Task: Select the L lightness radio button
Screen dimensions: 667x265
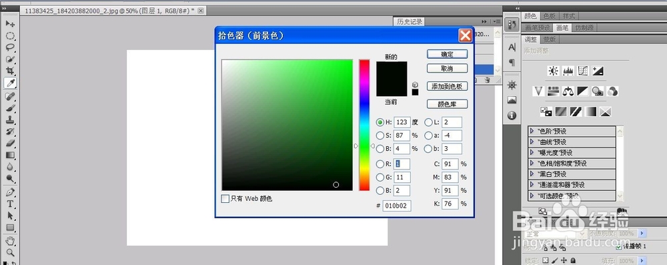Action: point(428,122)
